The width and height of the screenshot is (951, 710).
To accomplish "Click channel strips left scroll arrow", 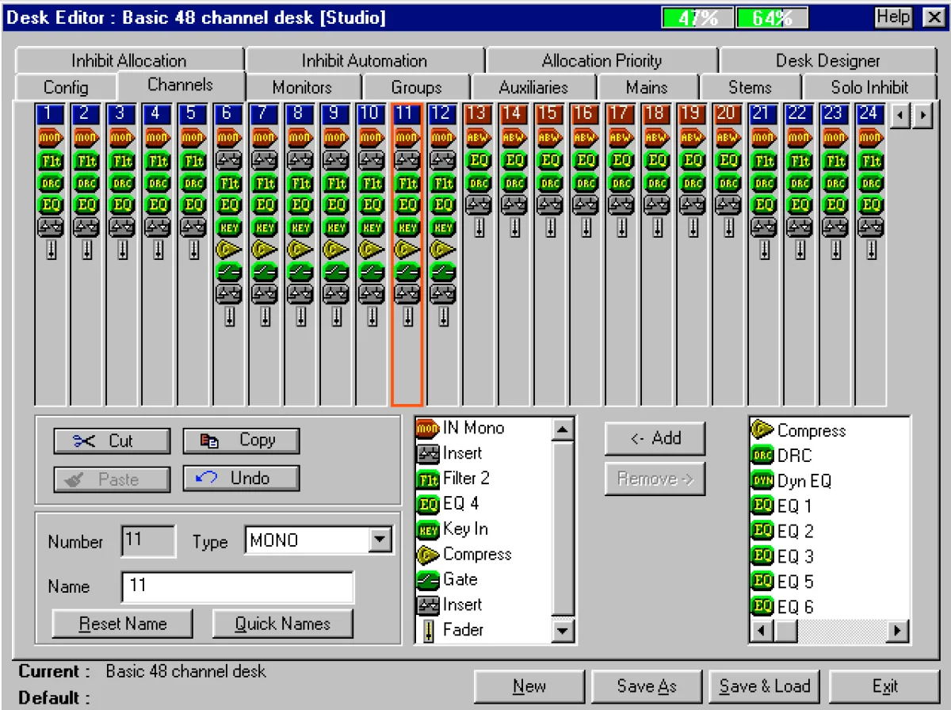I will (899, 116).
